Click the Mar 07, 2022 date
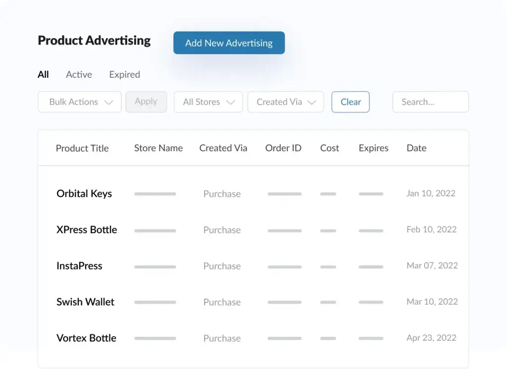The width and height of the screenshot is (507, 369). [x=432, y=265]
